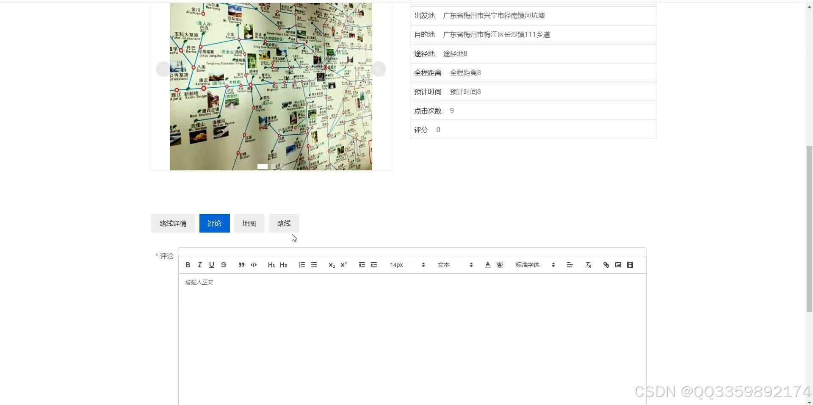Image resolution: width=813 pixels, height=405 pixels.
Task: Open the text alignment options
Action: click(570, 265)
